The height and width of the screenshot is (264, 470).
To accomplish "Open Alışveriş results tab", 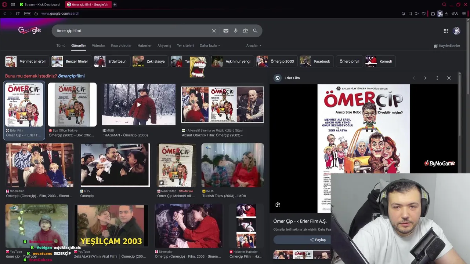I will coord(164,45).
